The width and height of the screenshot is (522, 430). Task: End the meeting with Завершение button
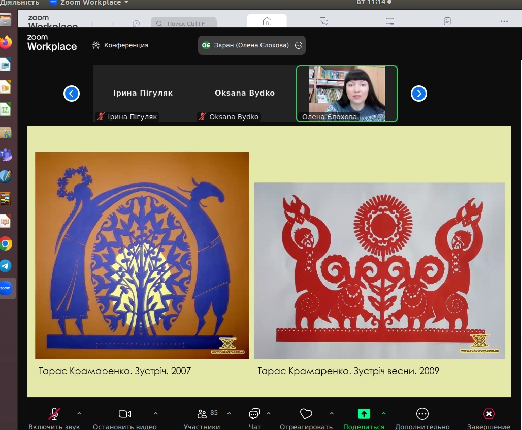488,418
